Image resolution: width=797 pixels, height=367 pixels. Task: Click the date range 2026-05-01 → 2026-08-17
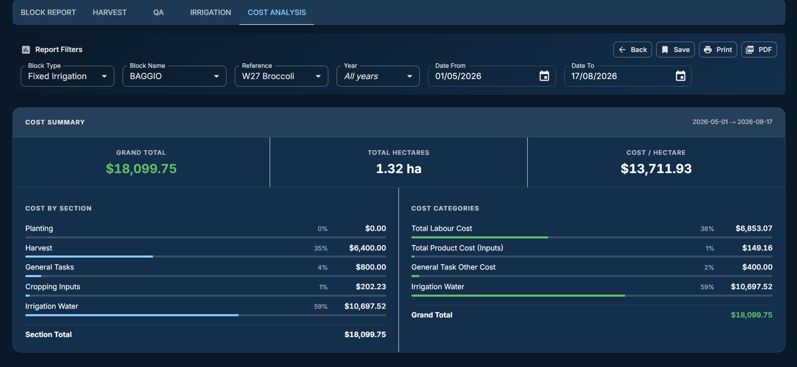[732, 122]
